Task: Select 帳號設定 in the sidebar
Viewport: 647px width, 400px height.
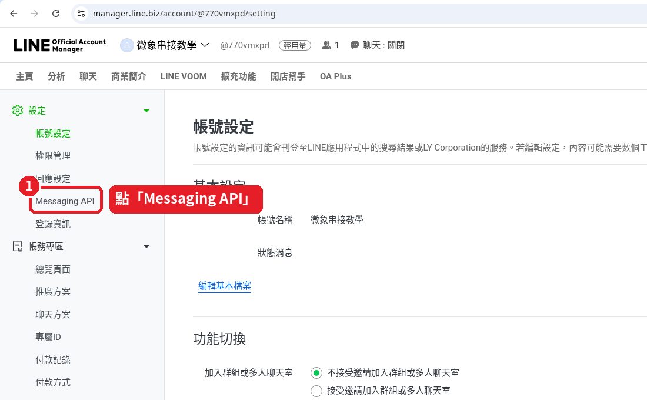Action: point(53,134)
